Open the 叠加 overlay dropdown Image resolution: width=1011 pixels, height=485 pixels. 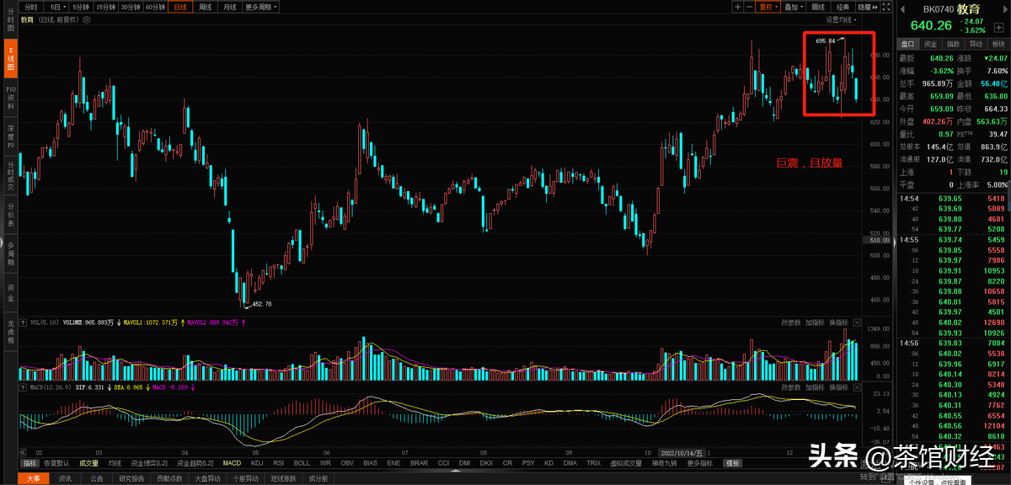794,7
